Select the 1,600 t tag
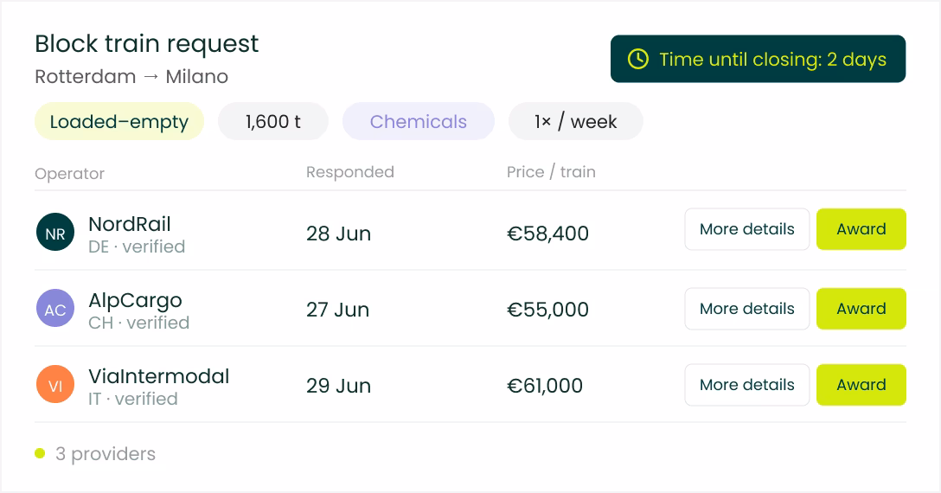 (x=273, y=121)
